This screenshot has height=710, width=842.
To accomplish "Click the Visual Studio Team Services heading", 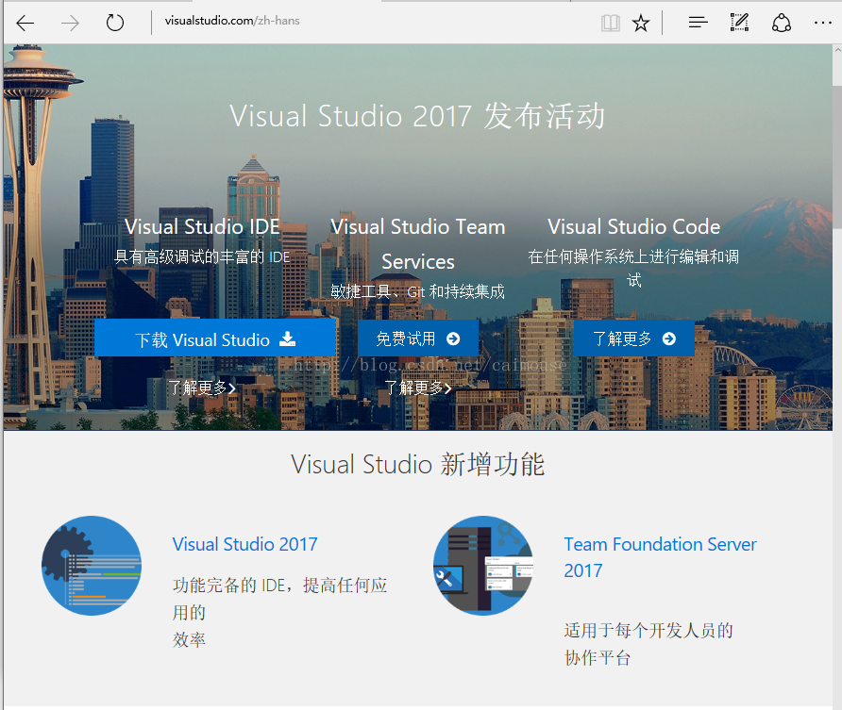I will (x=418, y=244).
